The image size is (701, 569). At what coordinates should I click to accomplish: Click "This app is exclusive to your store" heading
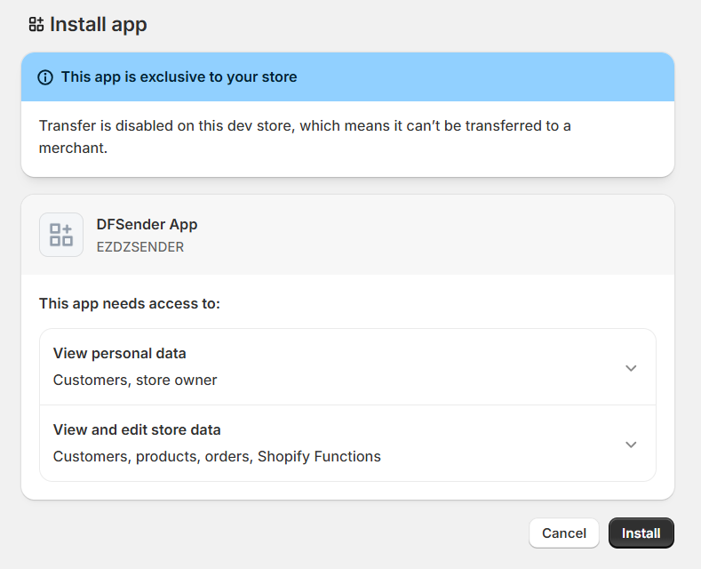[x=179, y=77]
